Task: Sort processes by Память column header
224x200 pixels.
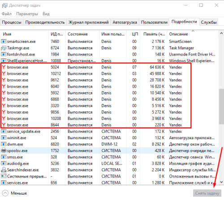Action: [x=154, y=34]
